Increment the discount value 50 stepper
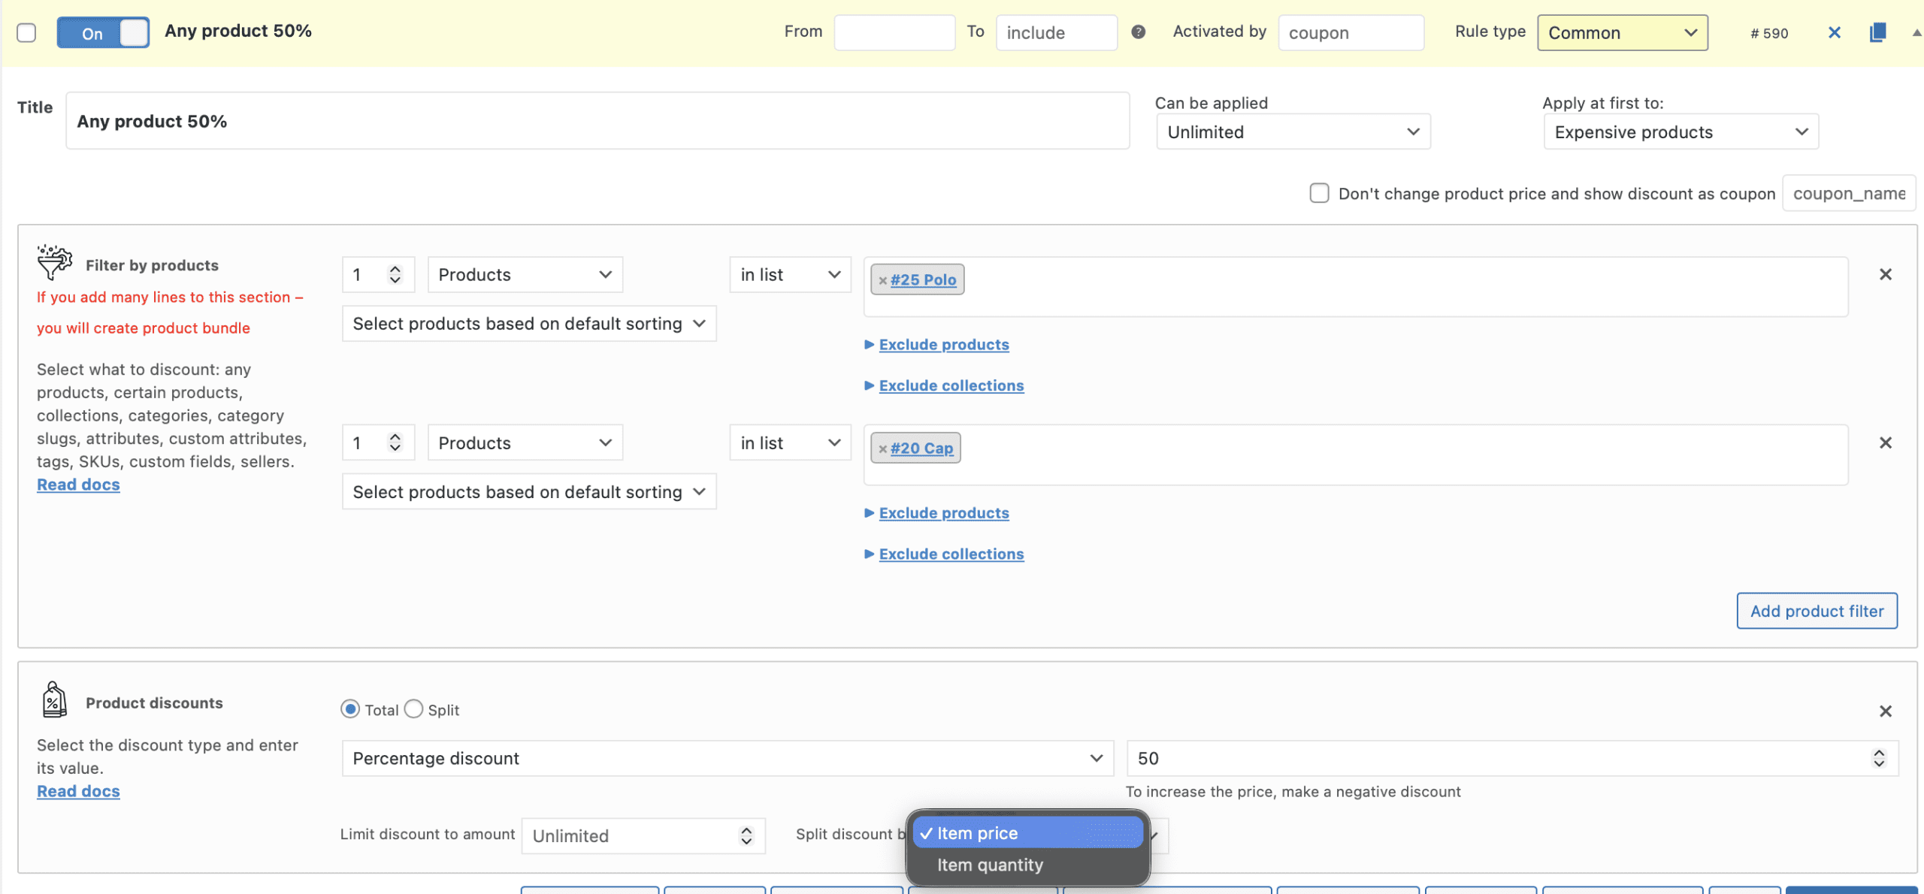Image resolution: width=1924 pixels, height=894 pixels. 1878,753
